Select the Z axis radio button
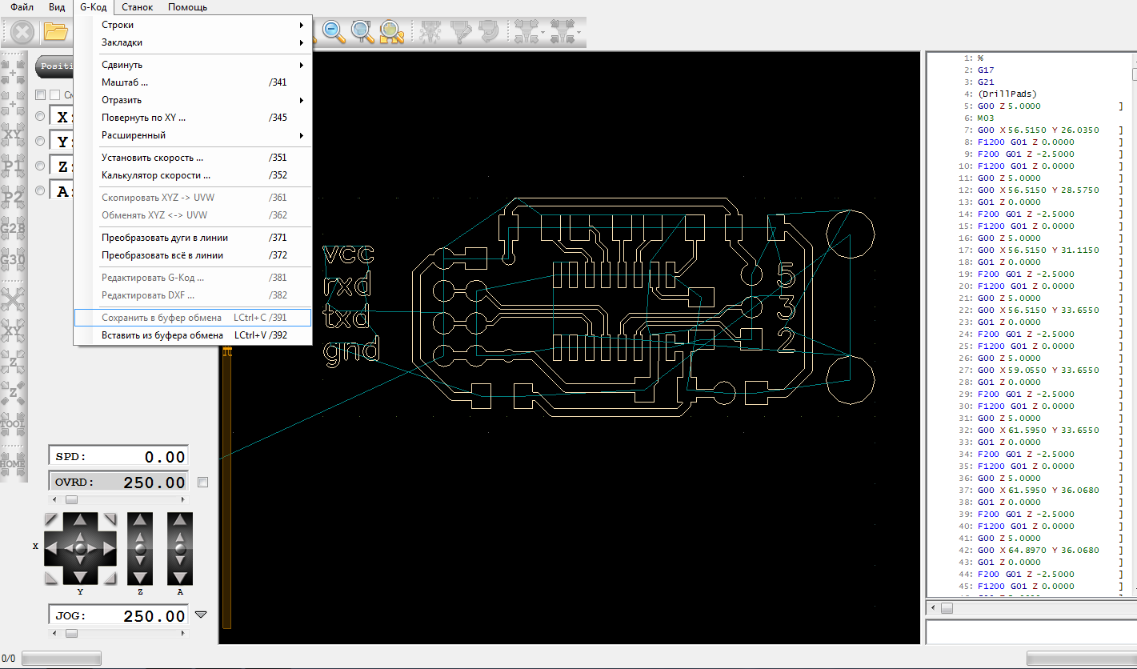Image resolution: width=1137 pixels, height=669 pixels. click(40, 166)
